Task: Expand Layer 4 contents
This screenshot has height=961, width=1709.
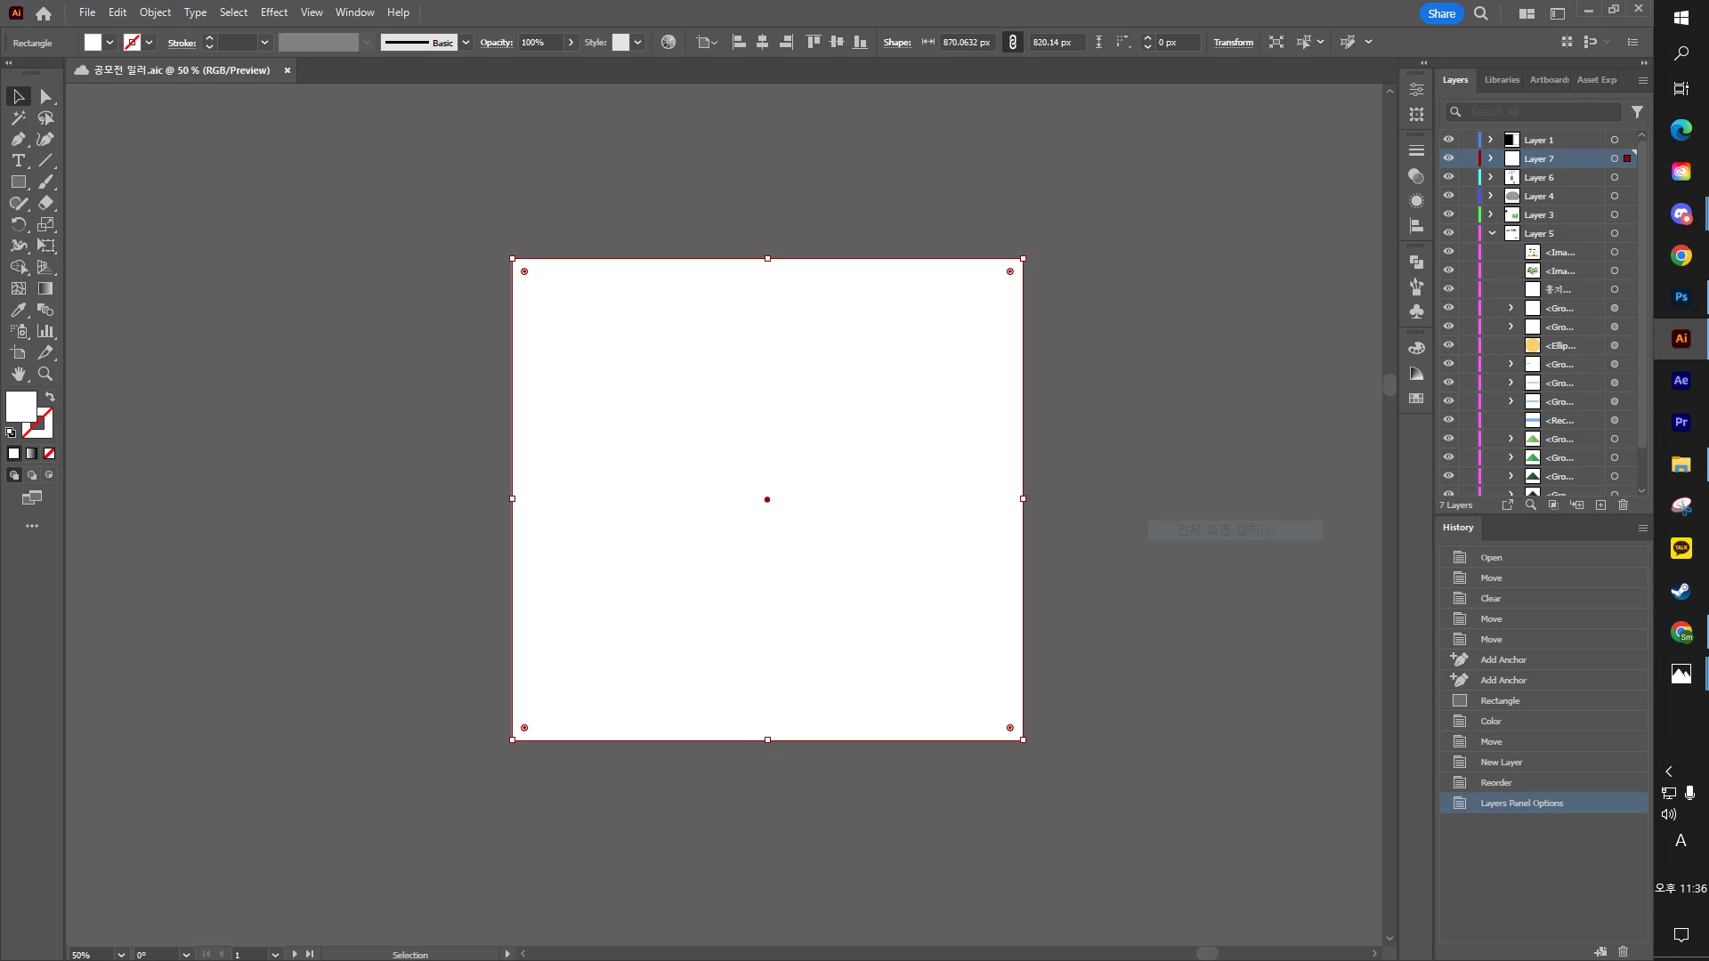Action: coord(1490,196)
